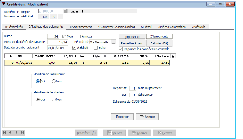This screenshot has height=139, width=243.
Task: Click the 1,52 Assurance cell
Action: point(118,63)
